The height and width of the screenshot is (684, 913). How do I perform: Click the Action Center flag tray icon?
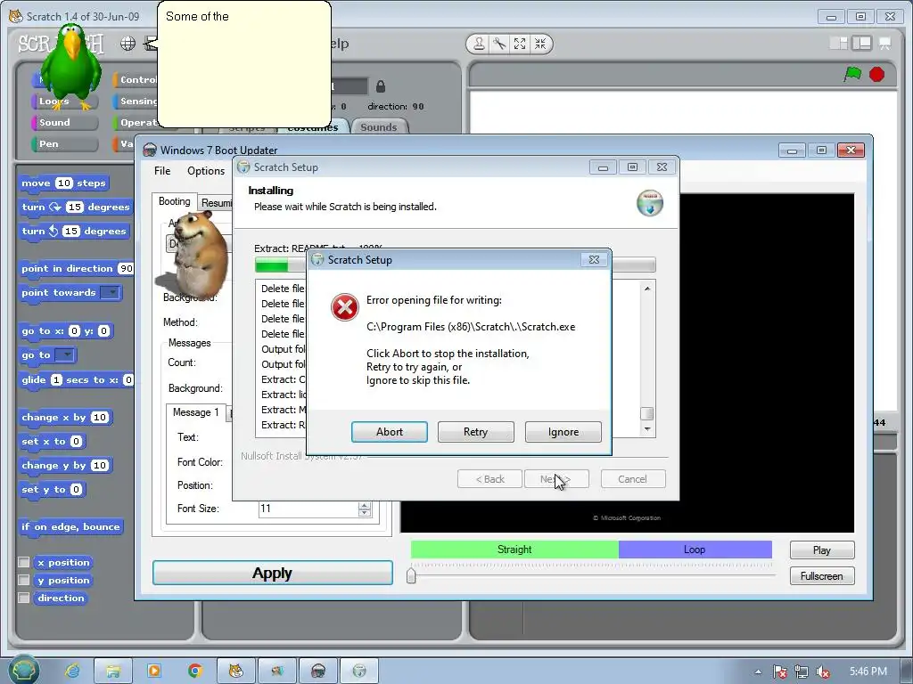pyautogui.click(x=779, y=672)
